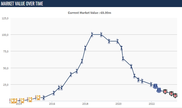The height and width of the screenshot is (108, 182).
Task: Click the MK Dons marker near 2015
Action: 38,97
